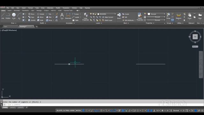Click the command line input field
The image size is (204, 115).
(103, 104)
